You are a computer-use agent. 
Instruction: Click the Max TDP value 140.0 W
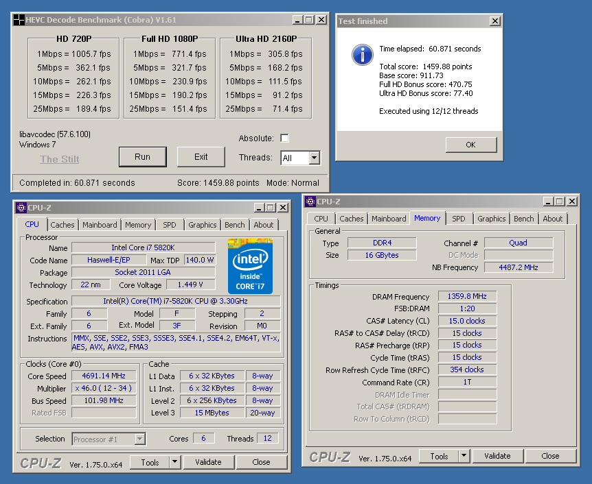click(x=200, y=260)
